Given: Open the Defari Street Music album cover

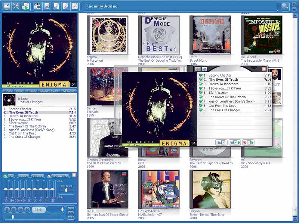Looking at the screenshot, I should click(x=210, y=35).
